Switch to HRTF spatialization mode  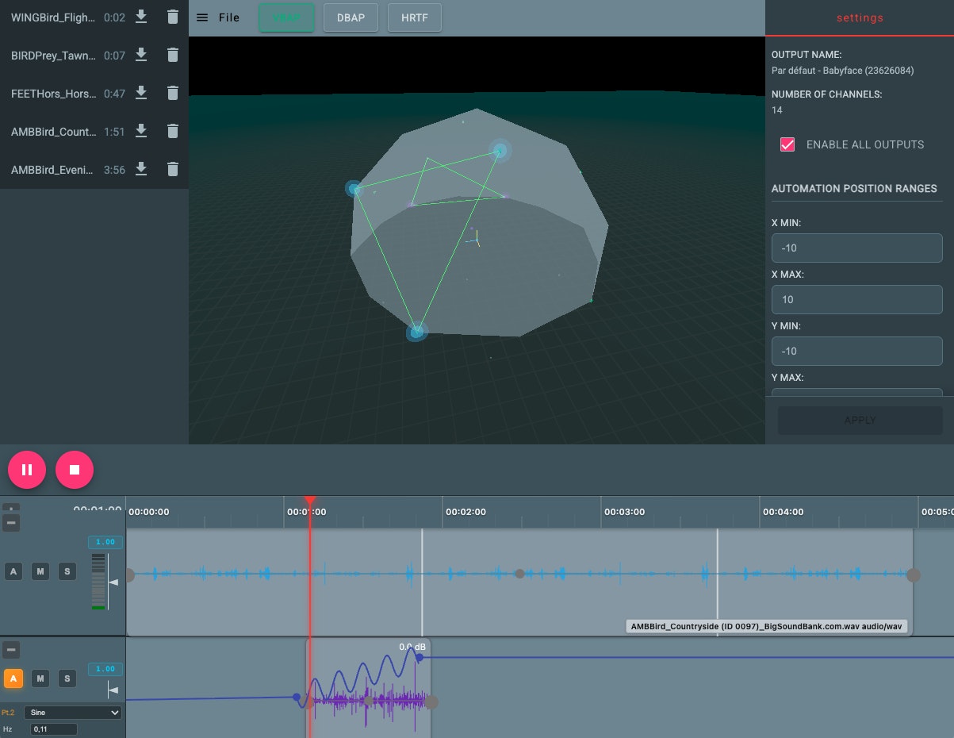[x=414, y=17]
